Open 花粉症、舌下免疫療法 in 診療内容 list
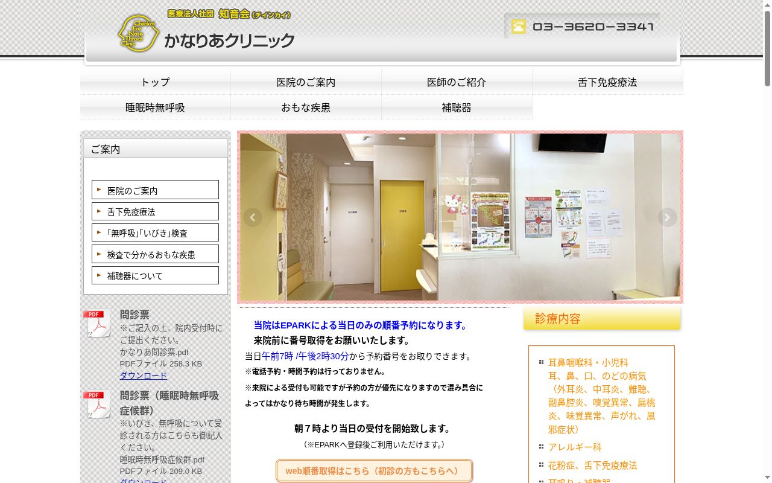 592,465
